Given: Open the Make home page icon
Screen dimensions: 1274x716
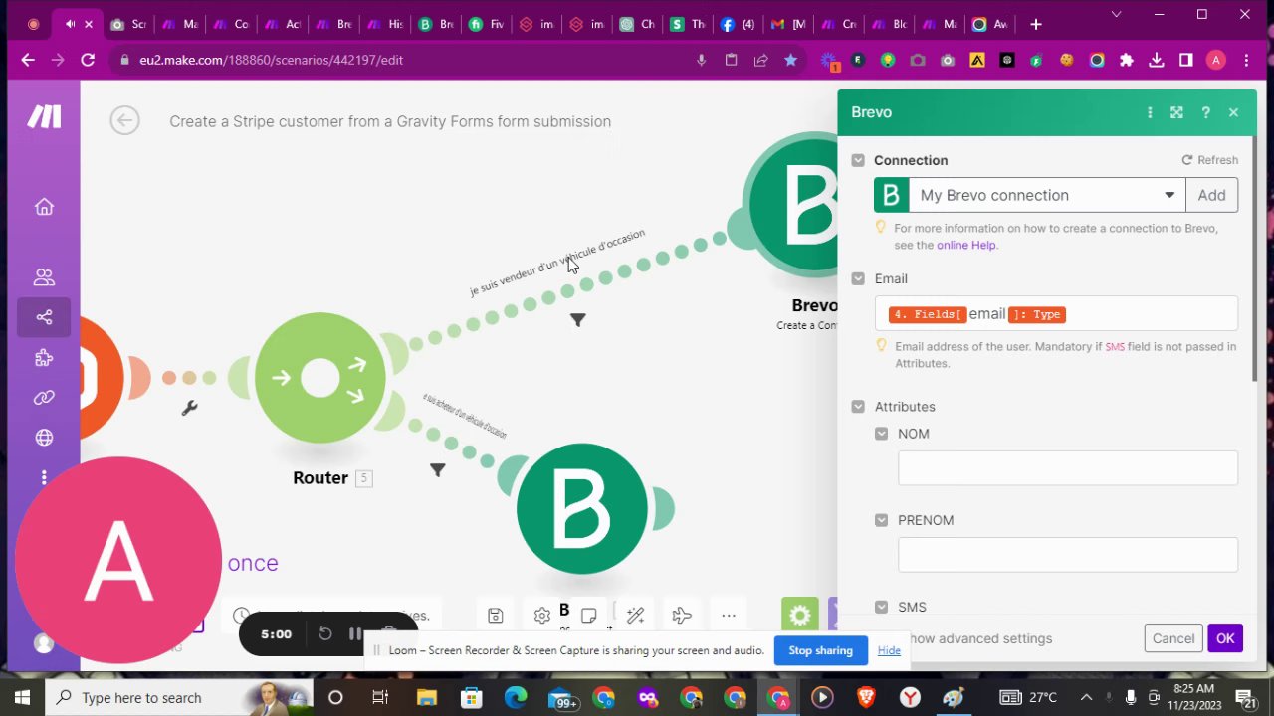Looking at the screenshot, I should coord(44,207).
